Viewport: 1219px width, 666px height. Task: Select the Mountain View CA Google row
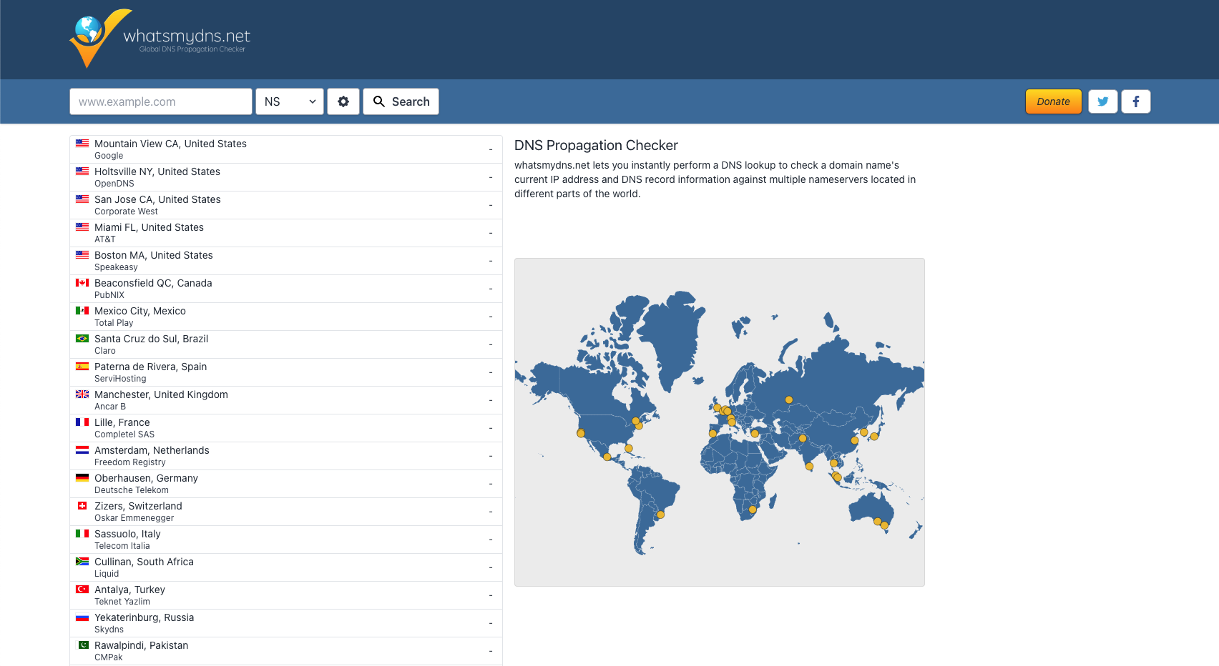[286, 149]
